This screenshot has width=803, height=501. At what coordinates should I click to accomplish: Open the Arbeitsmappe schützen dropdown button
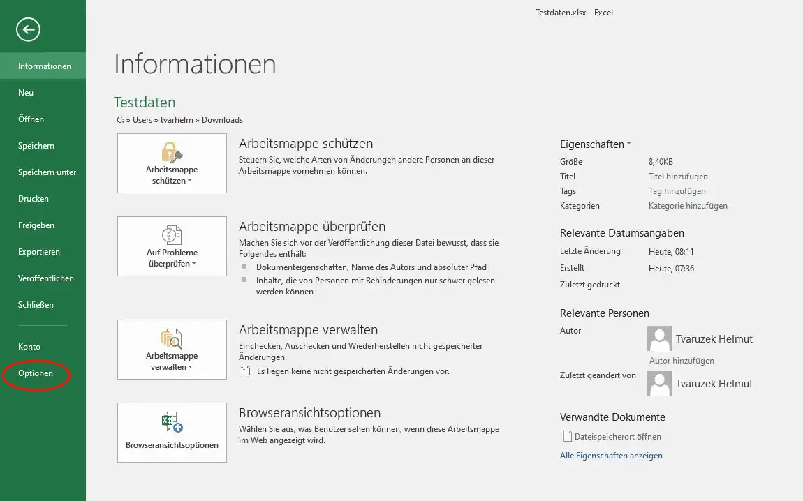[172, 175]
